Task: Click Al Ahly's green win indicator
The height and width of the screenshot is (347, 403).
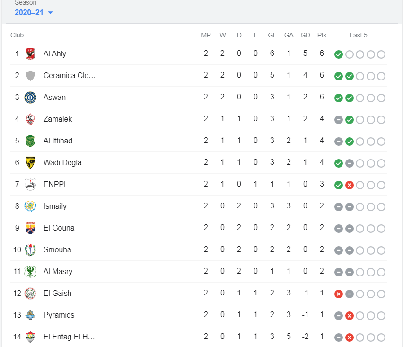Action: click(339, 54)
